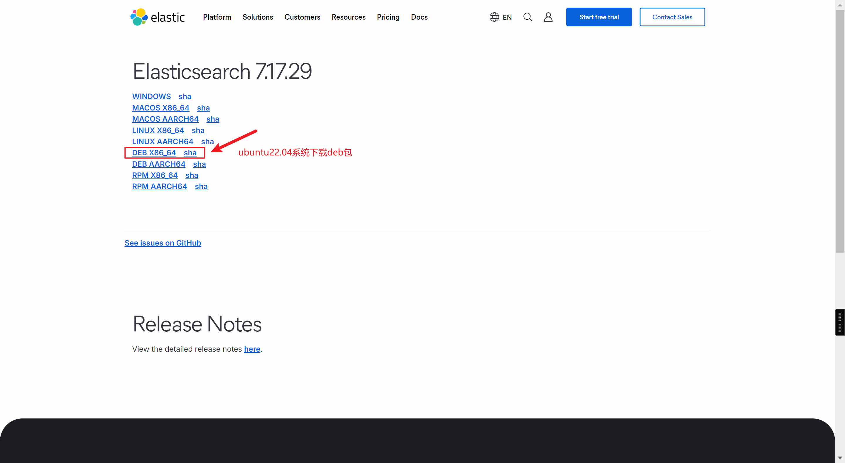Click the Elastic logo
Screen dimensions: 845x463
[x=158, y=17]
